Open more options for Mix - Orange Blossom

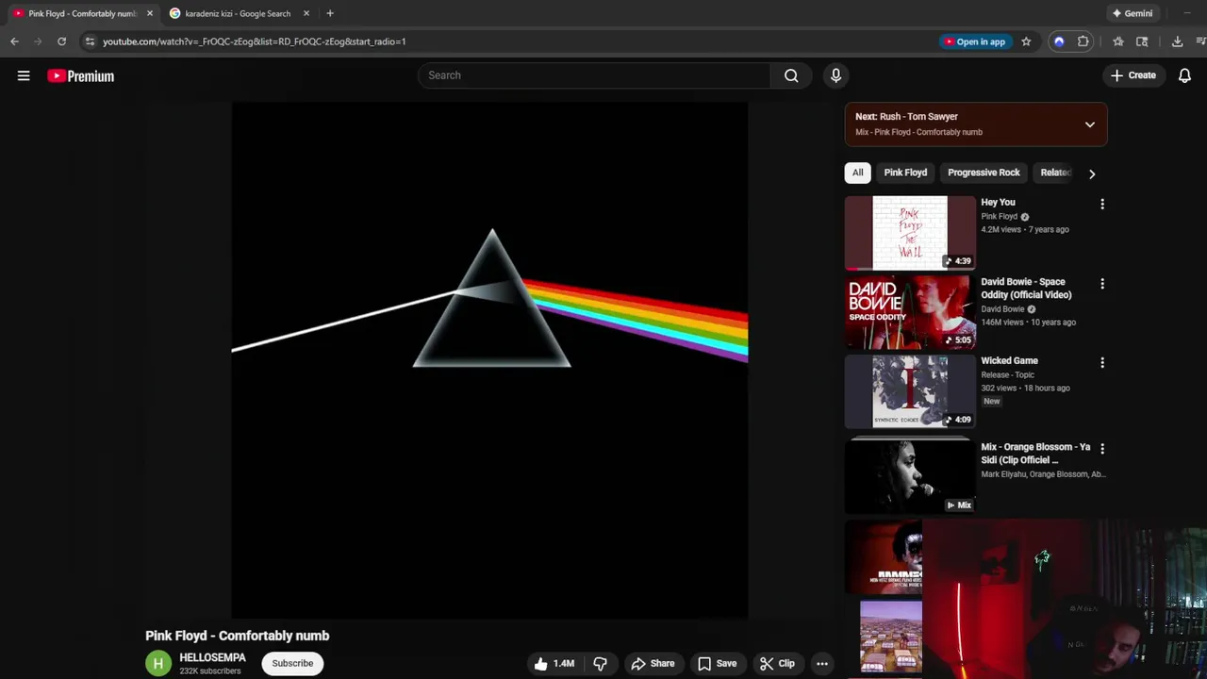point(1102,449)
